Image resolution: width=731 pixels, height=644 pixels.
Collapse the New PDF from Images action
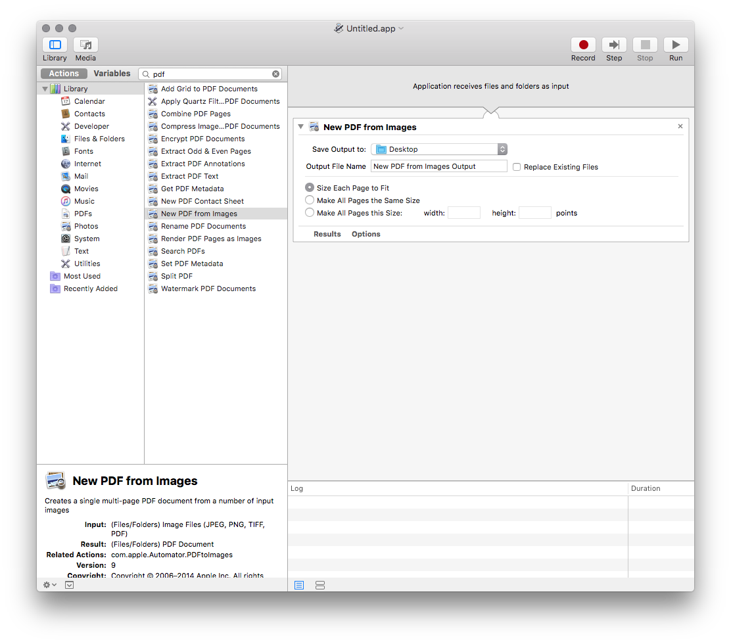[300, 127]
